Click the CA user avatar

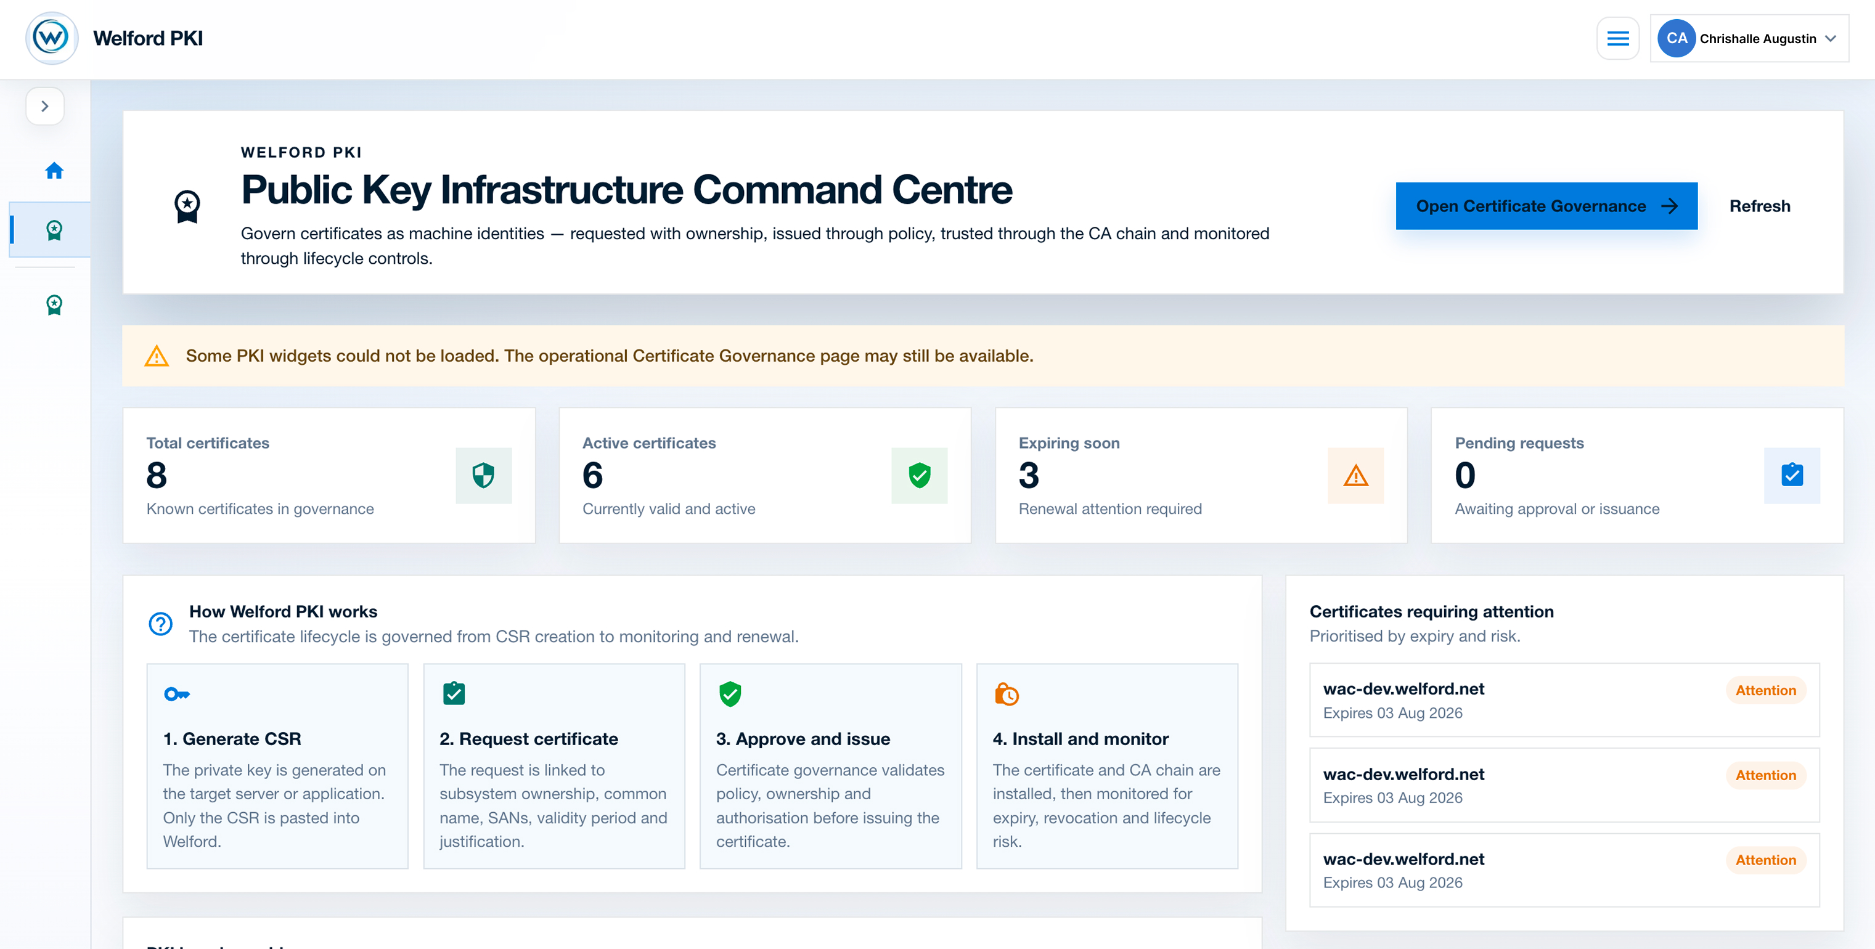(1677, 38)
